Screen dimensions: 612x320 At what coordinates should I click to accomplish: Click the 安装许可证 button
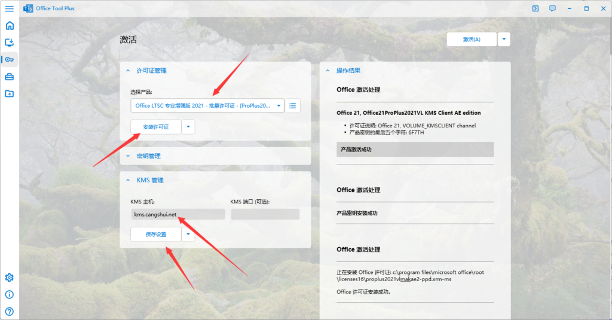pyautogui.click(x=156, y=127)
